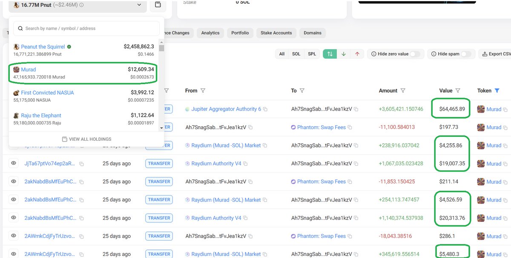Viewport: 511px width, 258px height.
Task: Click the amount +3,605,421.150746
Action: pos(401,109)
